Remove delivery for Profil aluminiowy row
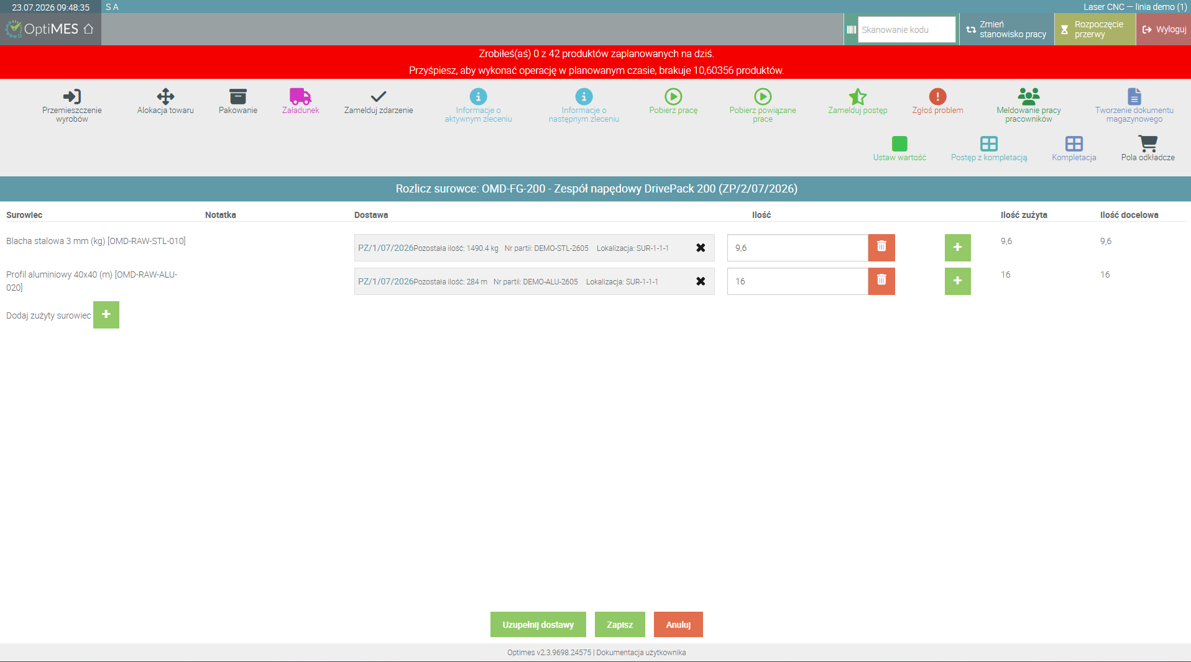 (701, 281)
